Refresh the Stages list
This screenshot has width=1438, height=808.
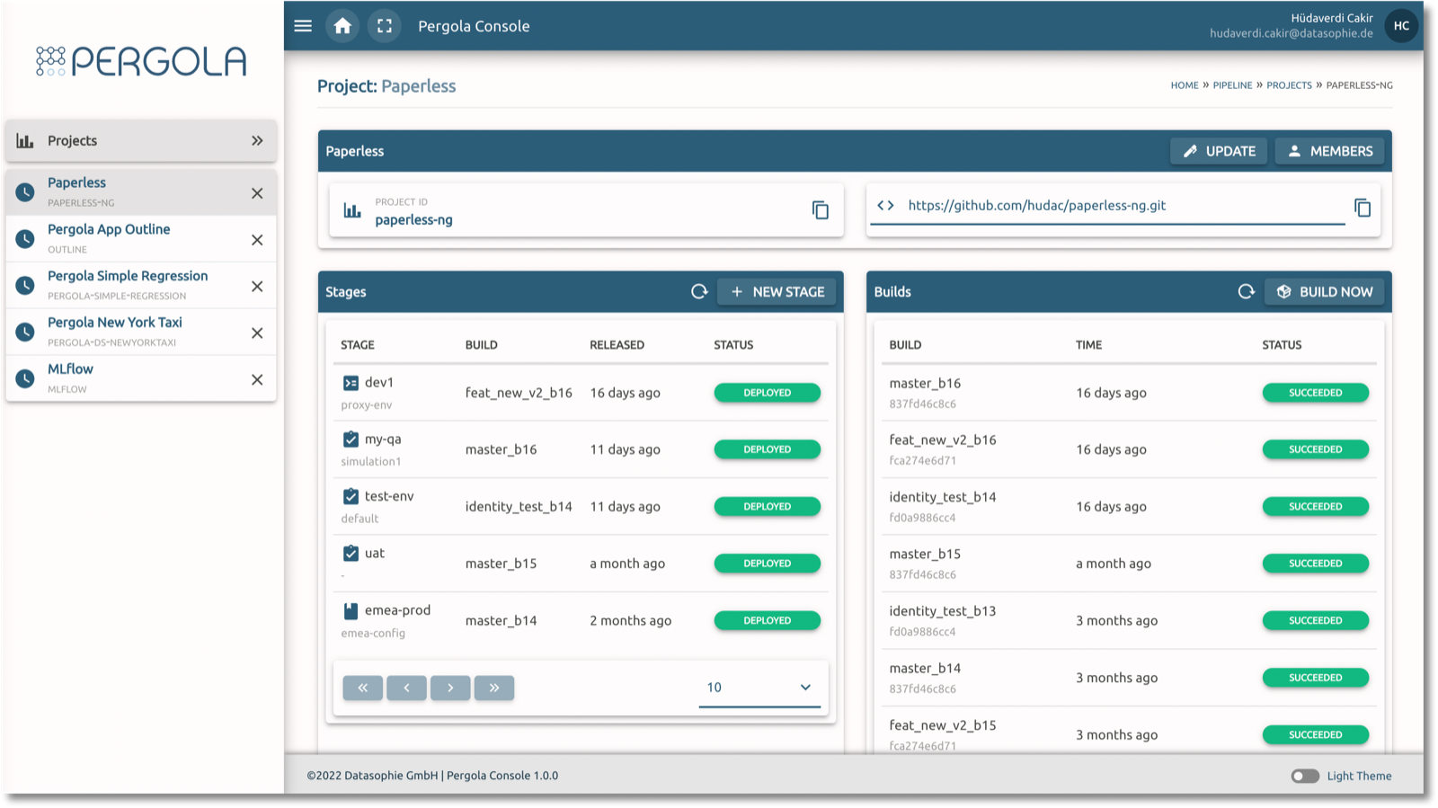click(699, 291)
